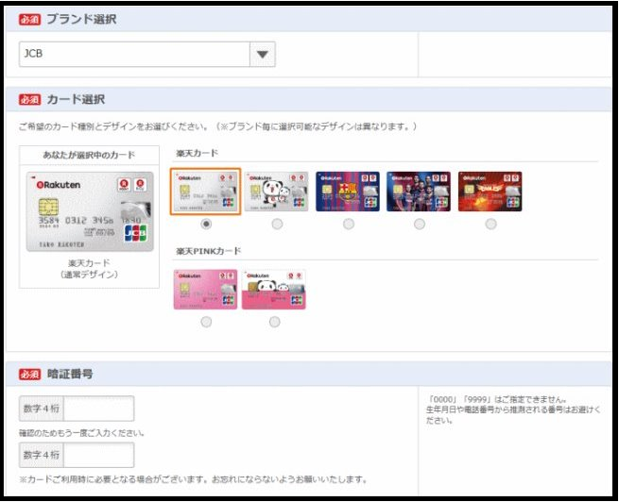Open the JCB brand dropdown arrow
This screenshot has height=502, width=619.
pos(263,55)
